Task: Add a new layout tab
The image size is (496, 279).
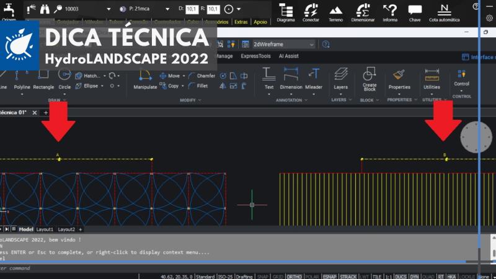Action: pyautogui.click(x=81, y=229)
